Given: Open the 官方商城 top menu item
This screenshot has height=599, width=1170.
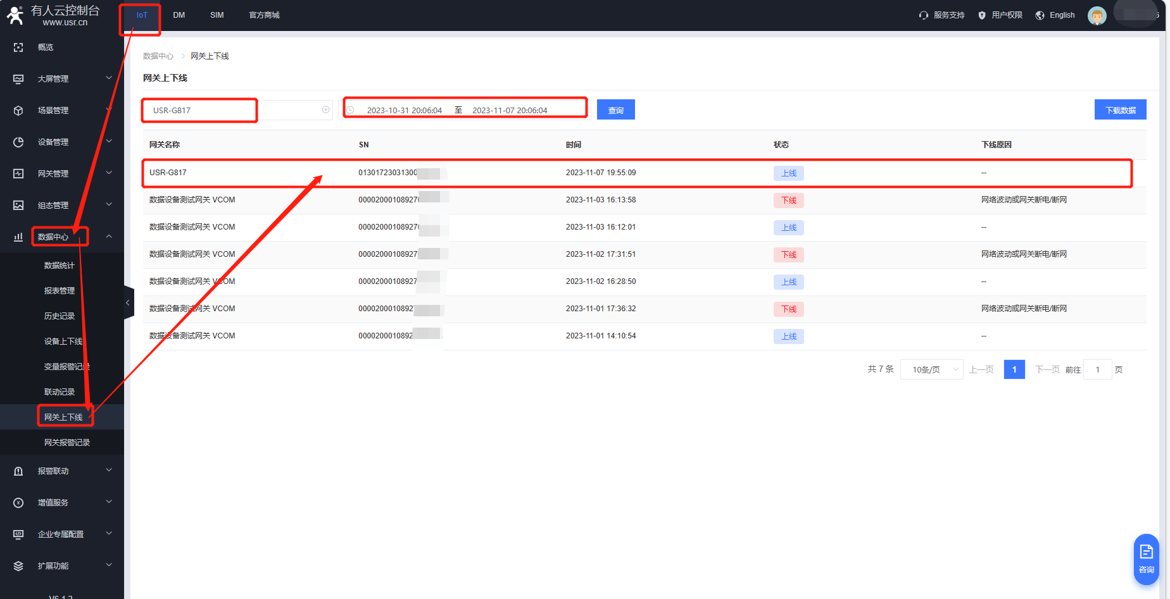Looking at the screenshot, I should tap(264, 15).
